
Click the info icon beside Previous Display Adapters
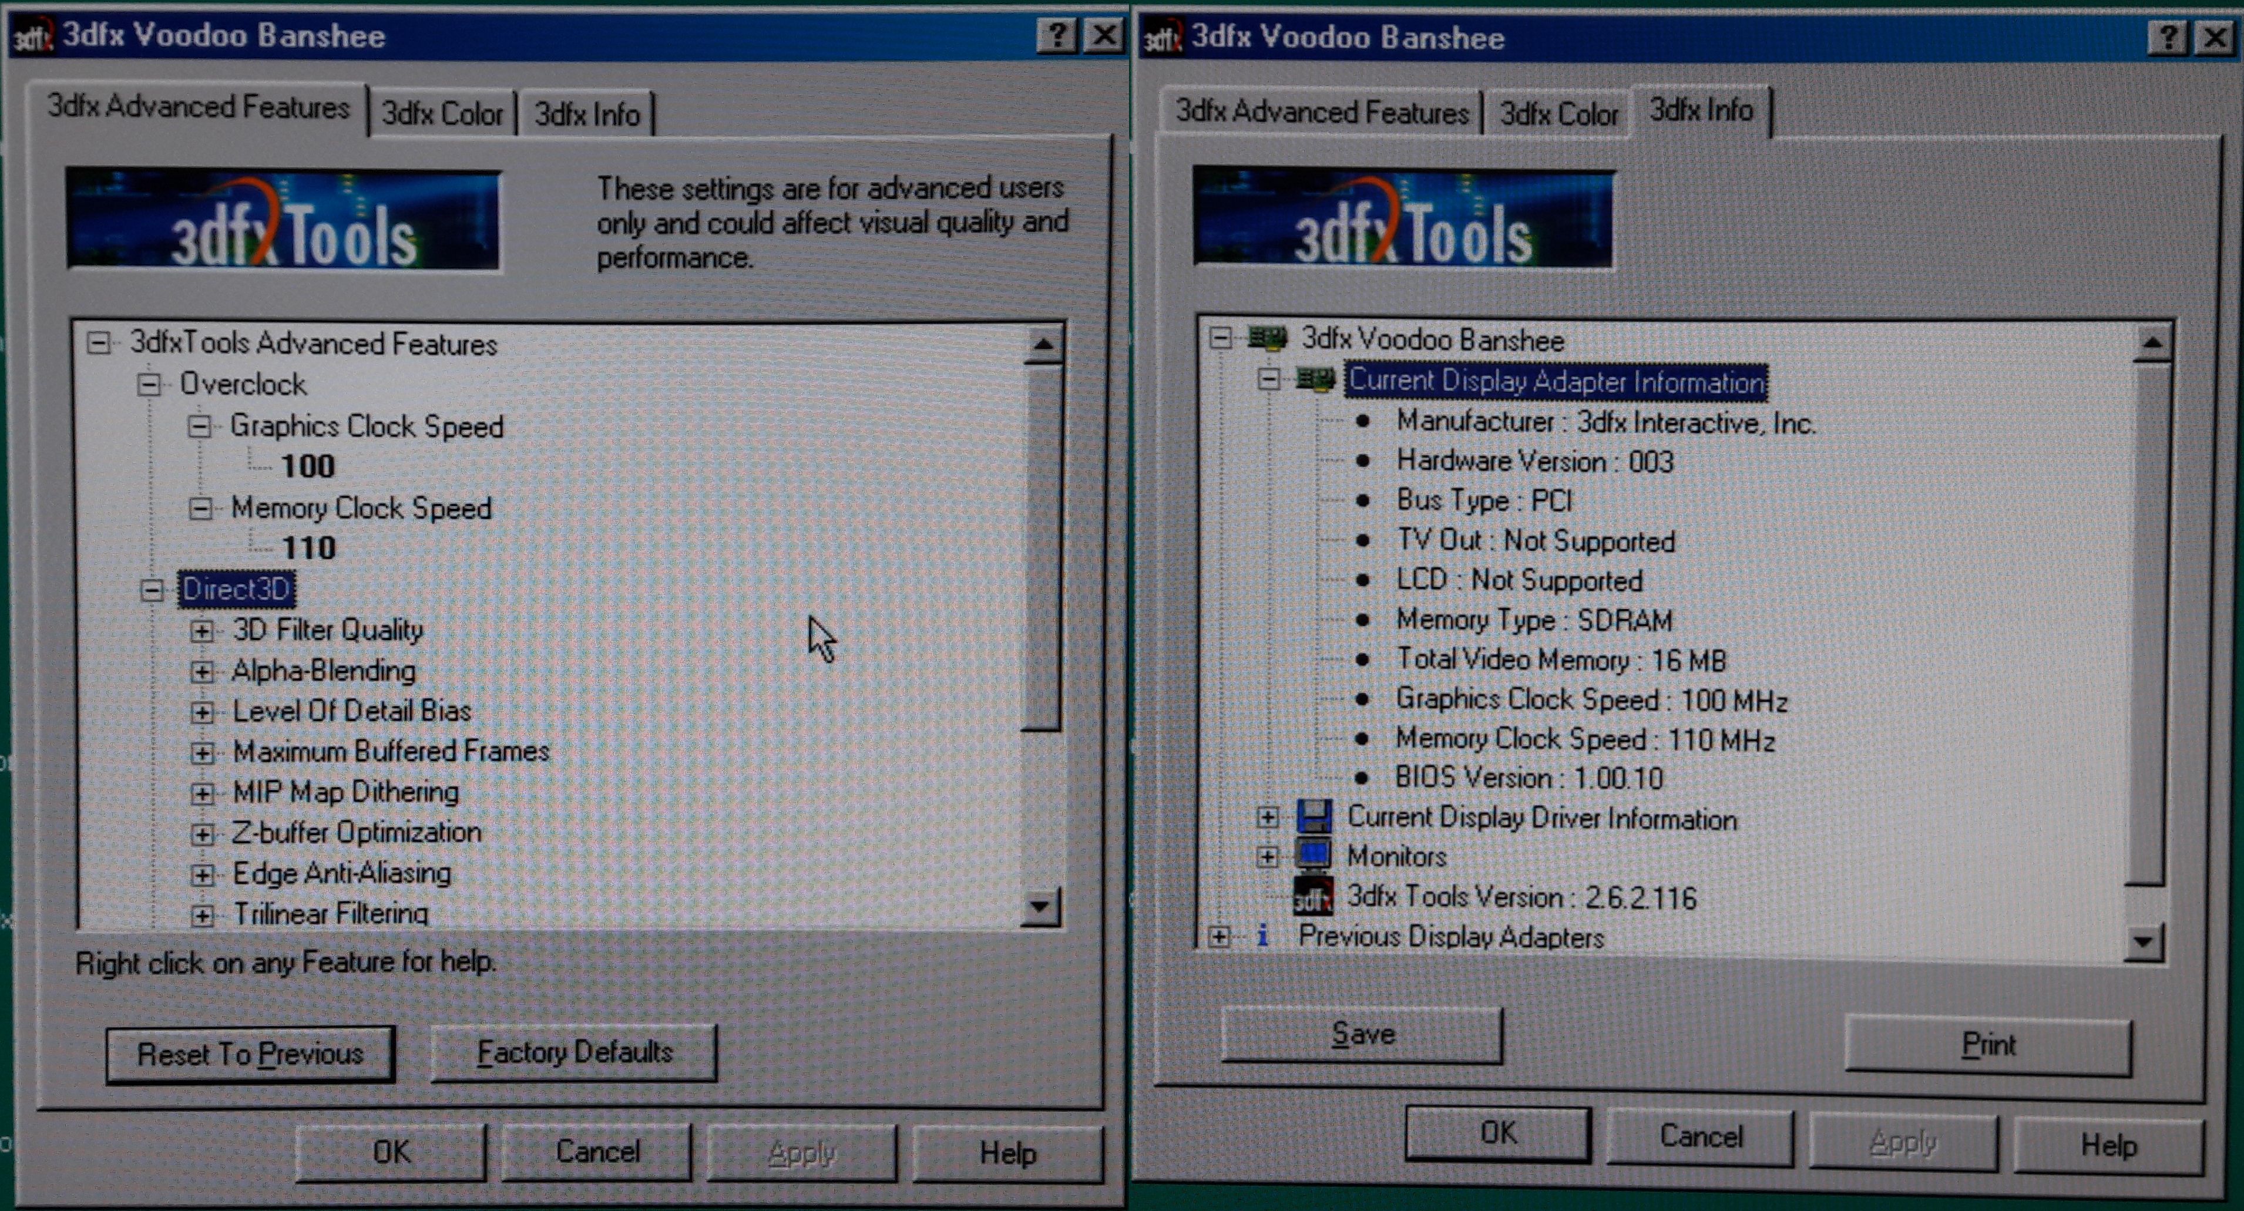1262,936
